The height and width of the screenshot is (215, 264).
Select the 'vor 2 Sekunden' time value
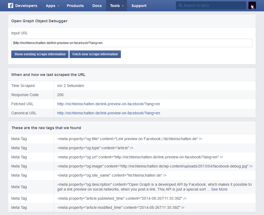tap(71, 86)
